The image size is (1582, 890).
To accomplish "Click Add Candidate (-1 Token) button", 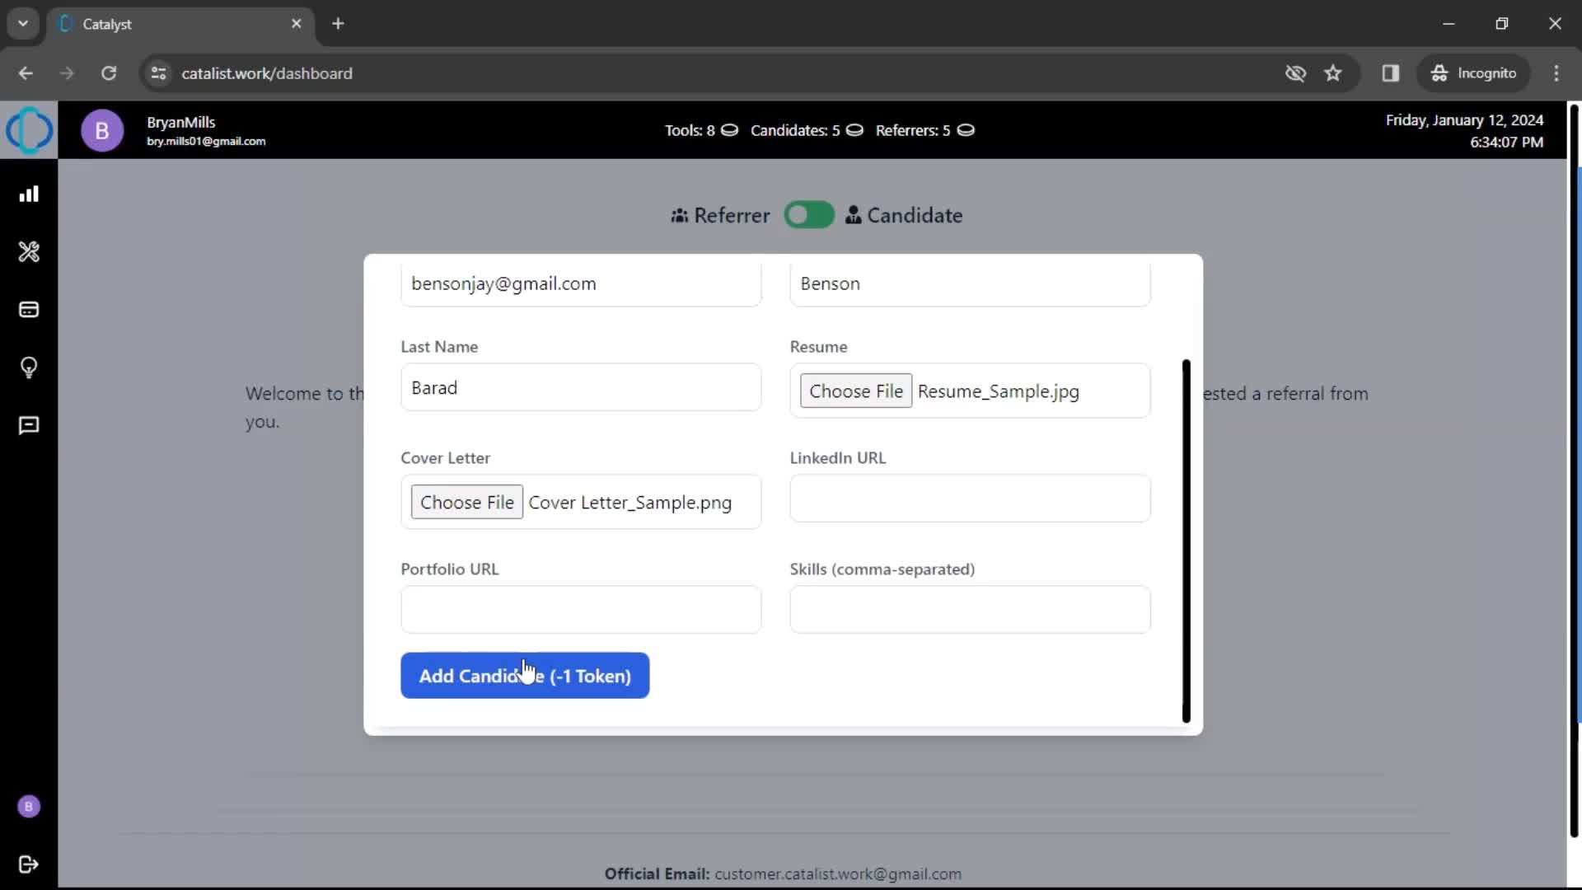I will (526, 675).
